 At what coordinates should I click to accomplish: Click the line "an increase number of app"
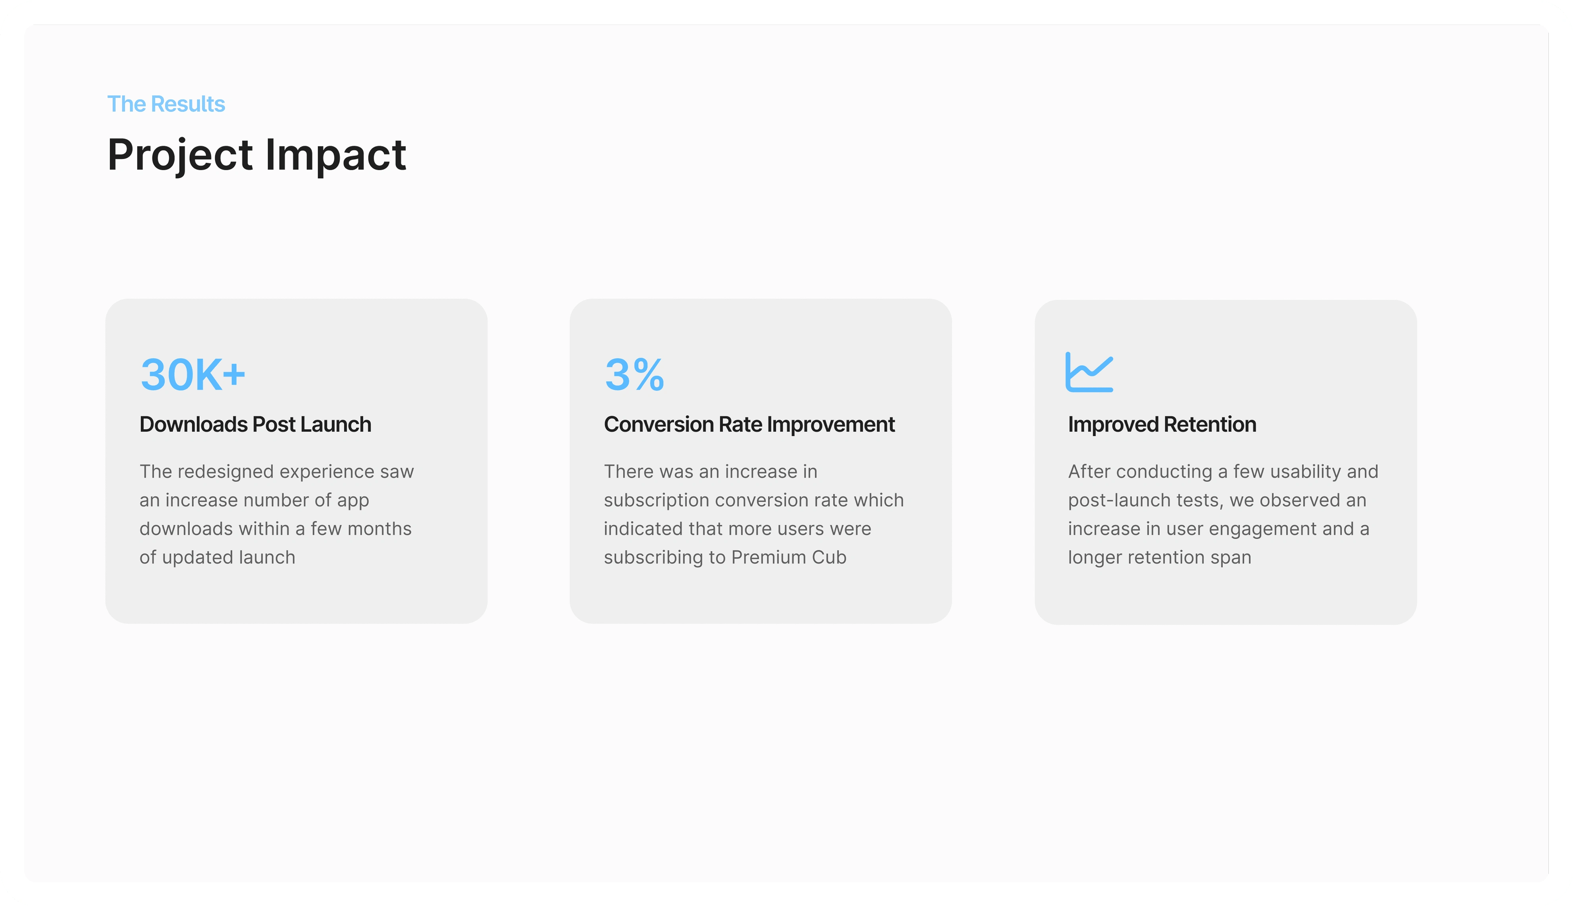point(254,500)
